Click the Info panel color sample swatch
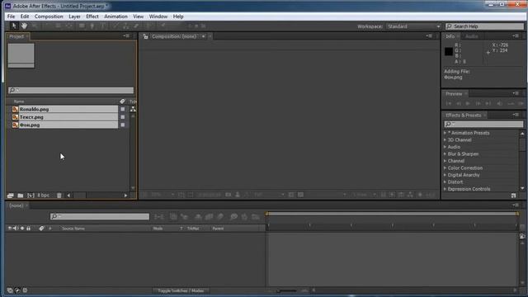528x297 pixels. point(449,51)
